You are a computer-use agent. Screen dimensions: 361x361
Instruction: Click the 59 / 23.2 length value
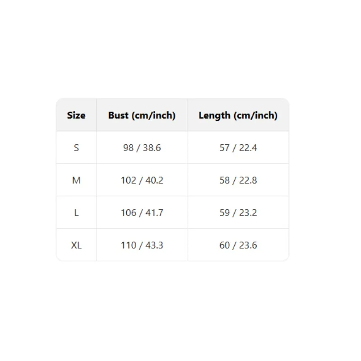tap(238, 213)
